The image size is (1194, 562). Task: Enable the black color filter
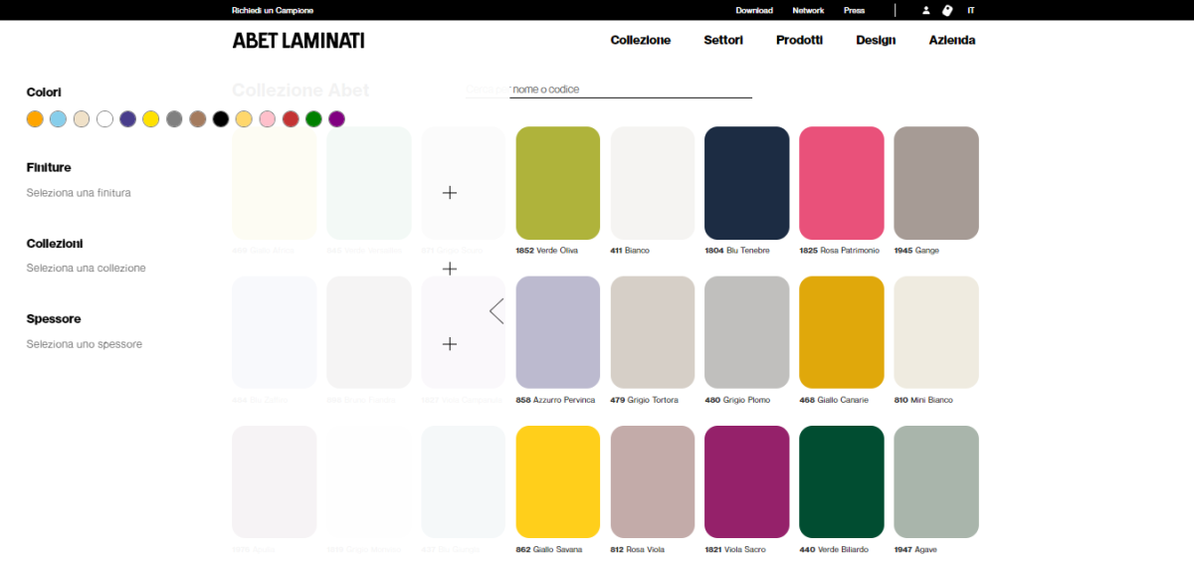tap(221, 119)
